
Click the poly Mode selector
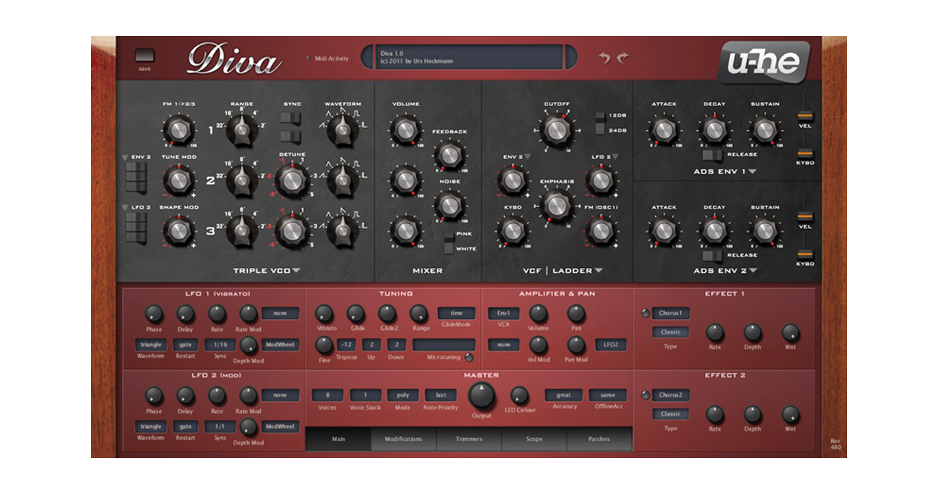tap(403, 395)
